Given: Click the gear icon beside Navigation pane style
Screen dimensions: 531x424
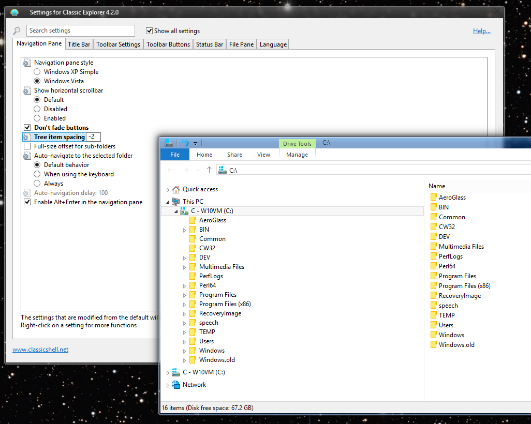Looking at the screenshot, I should 27,63.
